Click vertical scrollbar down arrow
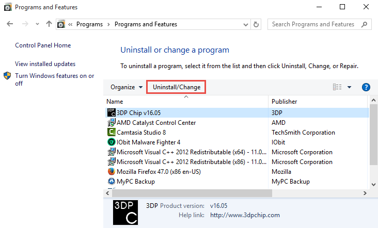 point(373,185)
